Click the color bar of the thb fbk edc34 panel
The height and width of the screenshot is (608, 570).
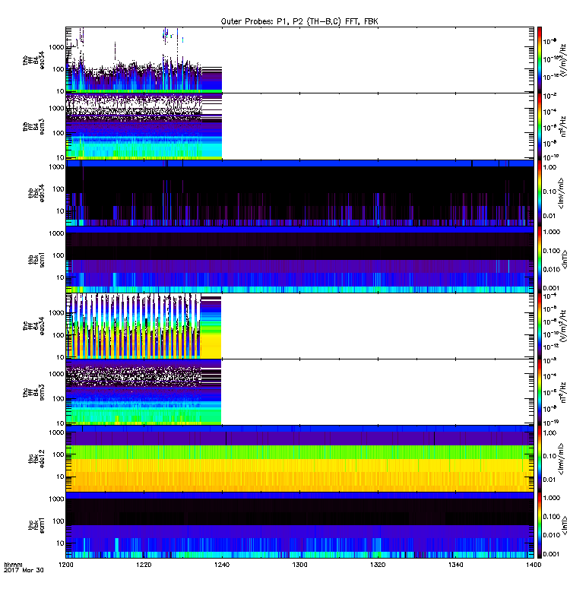coord(539,193)
